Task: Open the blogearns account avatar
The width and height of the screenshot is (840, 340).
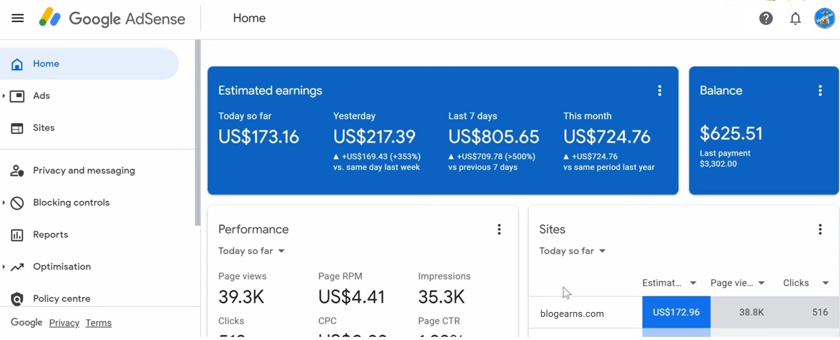Action: 824,18
